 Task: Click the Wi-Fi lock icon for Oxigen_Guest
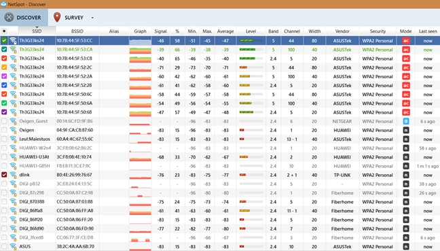pos(13,122)
